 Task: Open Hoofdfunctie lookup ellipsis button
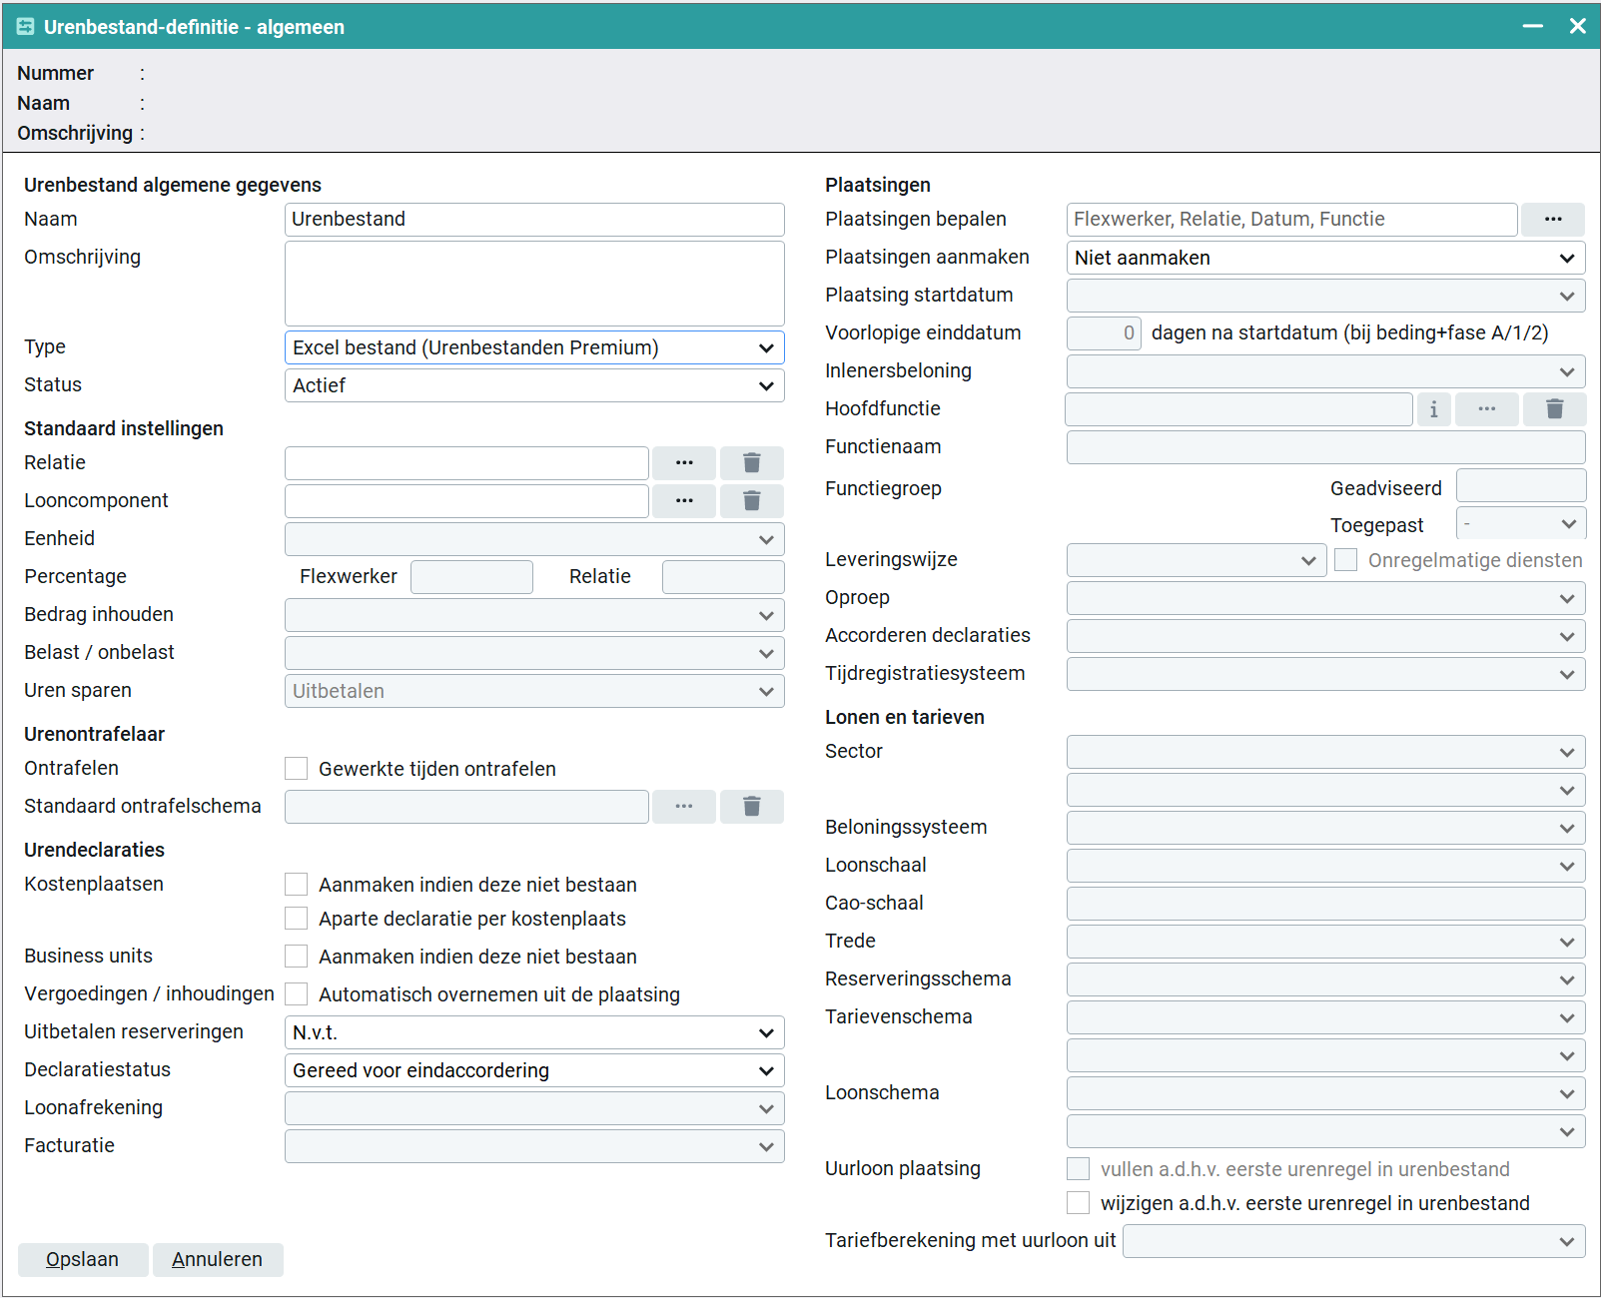1487,409
